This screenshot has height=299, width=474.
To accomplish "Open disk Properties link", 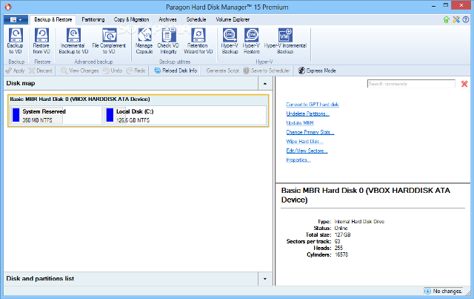I will point(298,160).
